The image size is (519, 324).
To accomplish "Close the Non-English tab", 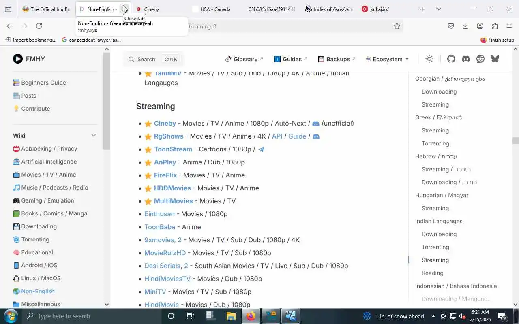I will click(x=125, y=9).
